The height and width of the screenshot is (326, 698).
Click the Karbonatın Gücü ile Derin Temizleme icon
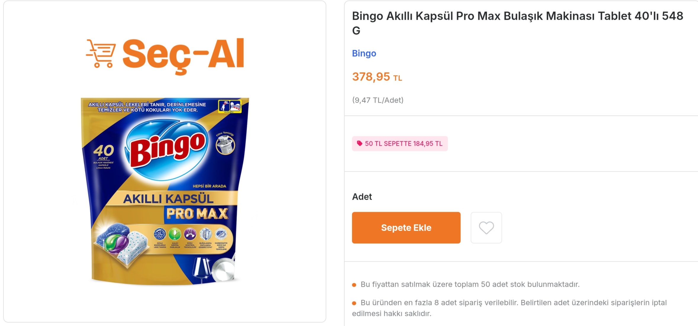point(221,235)
